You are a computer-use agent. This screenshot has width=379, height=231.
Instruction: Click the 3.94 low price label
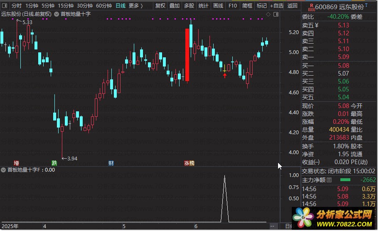pos(72,159)
